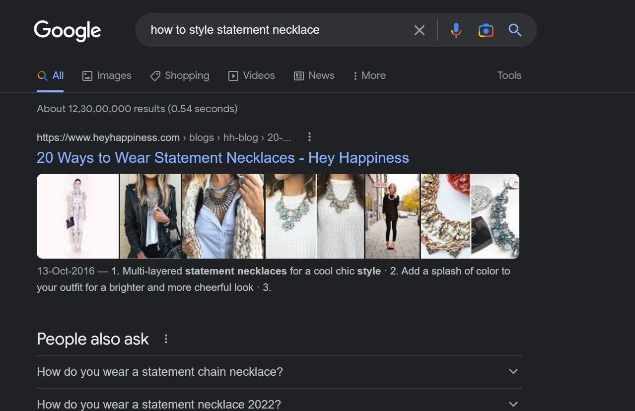Open the Google logo homepage link

(68, 31)
